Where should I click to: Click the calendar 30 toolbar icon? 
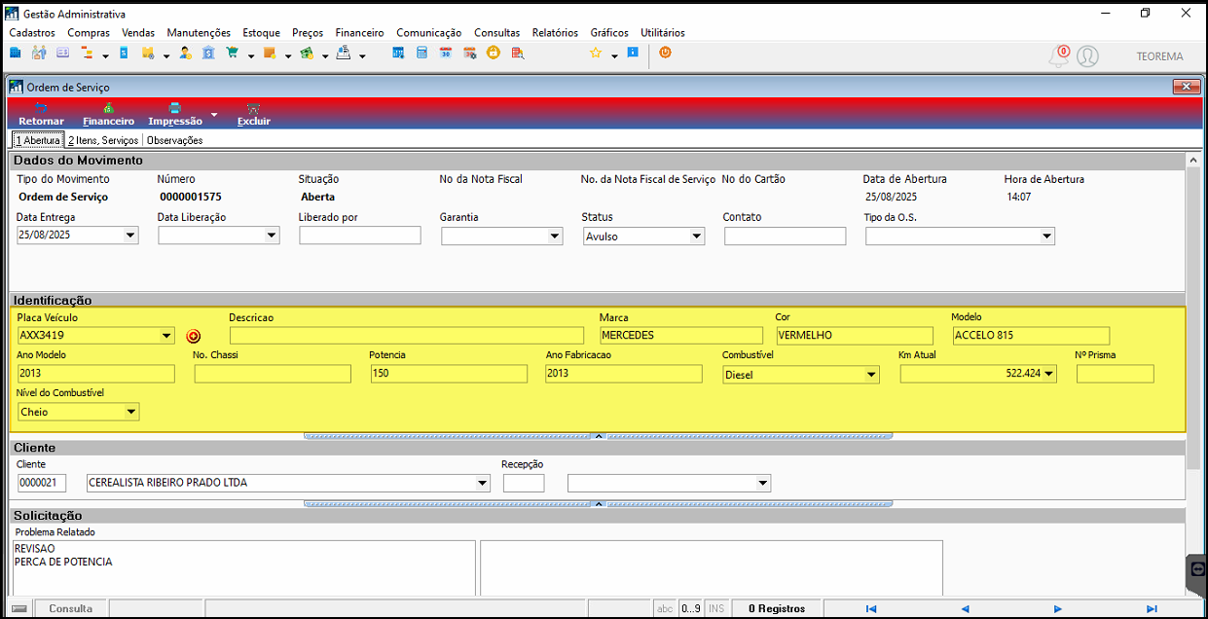tap(445, 54)
